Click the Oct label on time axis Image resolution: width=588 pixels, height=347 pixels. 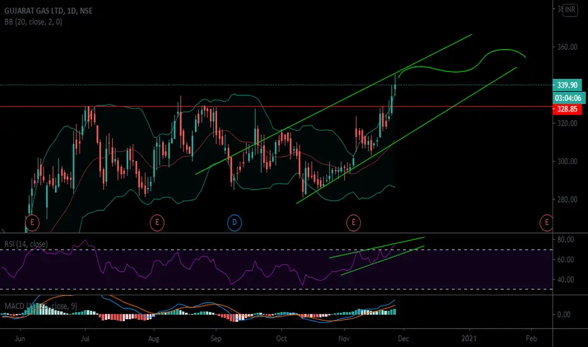click(281, 339)
